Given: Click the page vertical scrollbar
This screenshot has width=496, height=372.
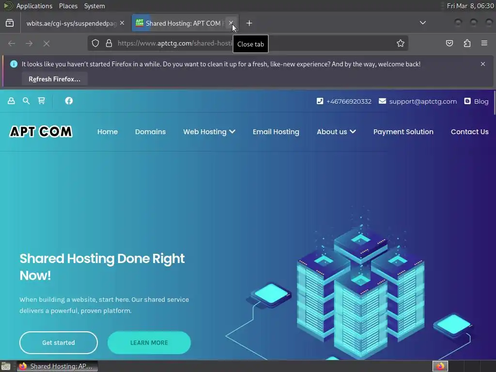Looking at the screenshot, I should click(494, 103).
